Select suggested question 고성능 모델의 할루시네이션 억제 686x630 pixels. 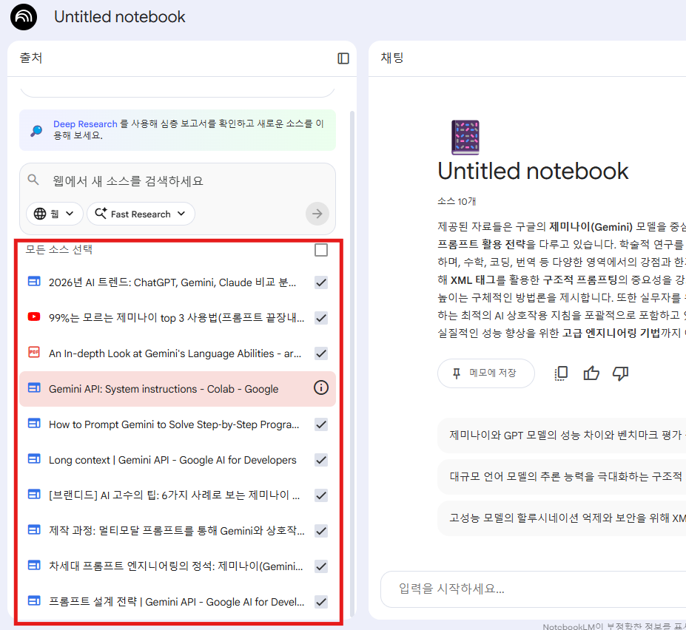click(562, 518)
